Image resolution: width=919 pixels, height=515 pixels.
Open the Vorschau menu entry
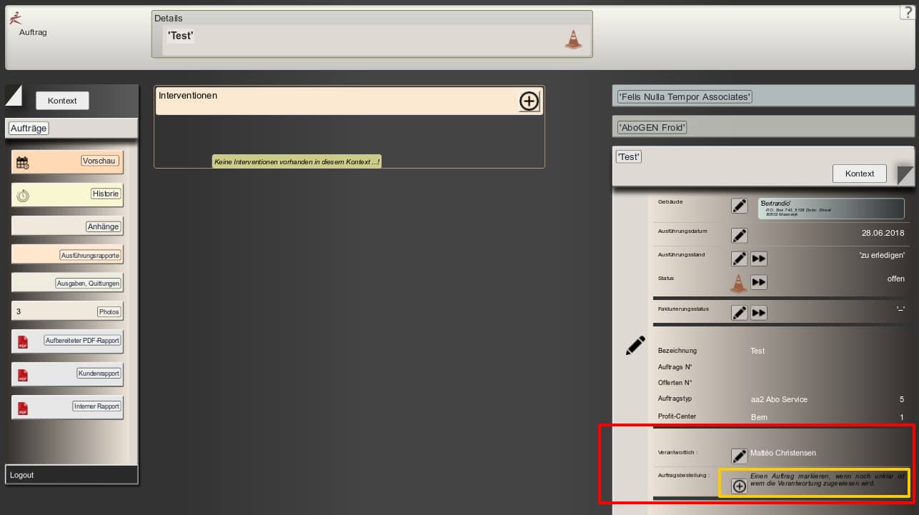tap(98, 161)
